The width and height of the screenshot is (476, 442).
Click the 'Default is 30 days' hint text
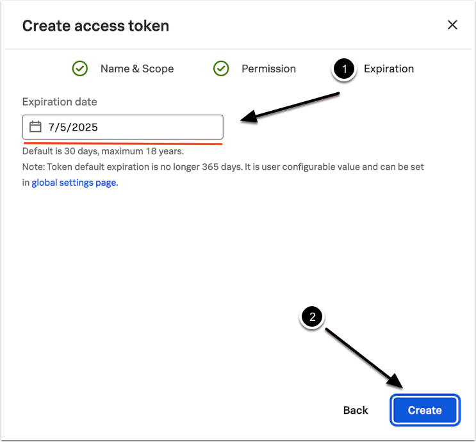pos(103,152)
